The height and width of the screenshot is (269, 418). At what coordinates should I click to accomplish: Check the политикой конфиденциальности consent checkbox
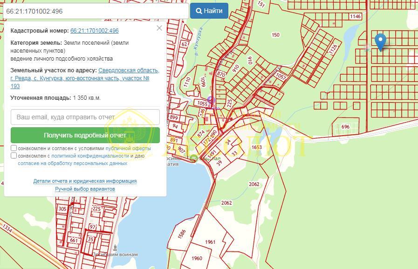coord(14,155)
